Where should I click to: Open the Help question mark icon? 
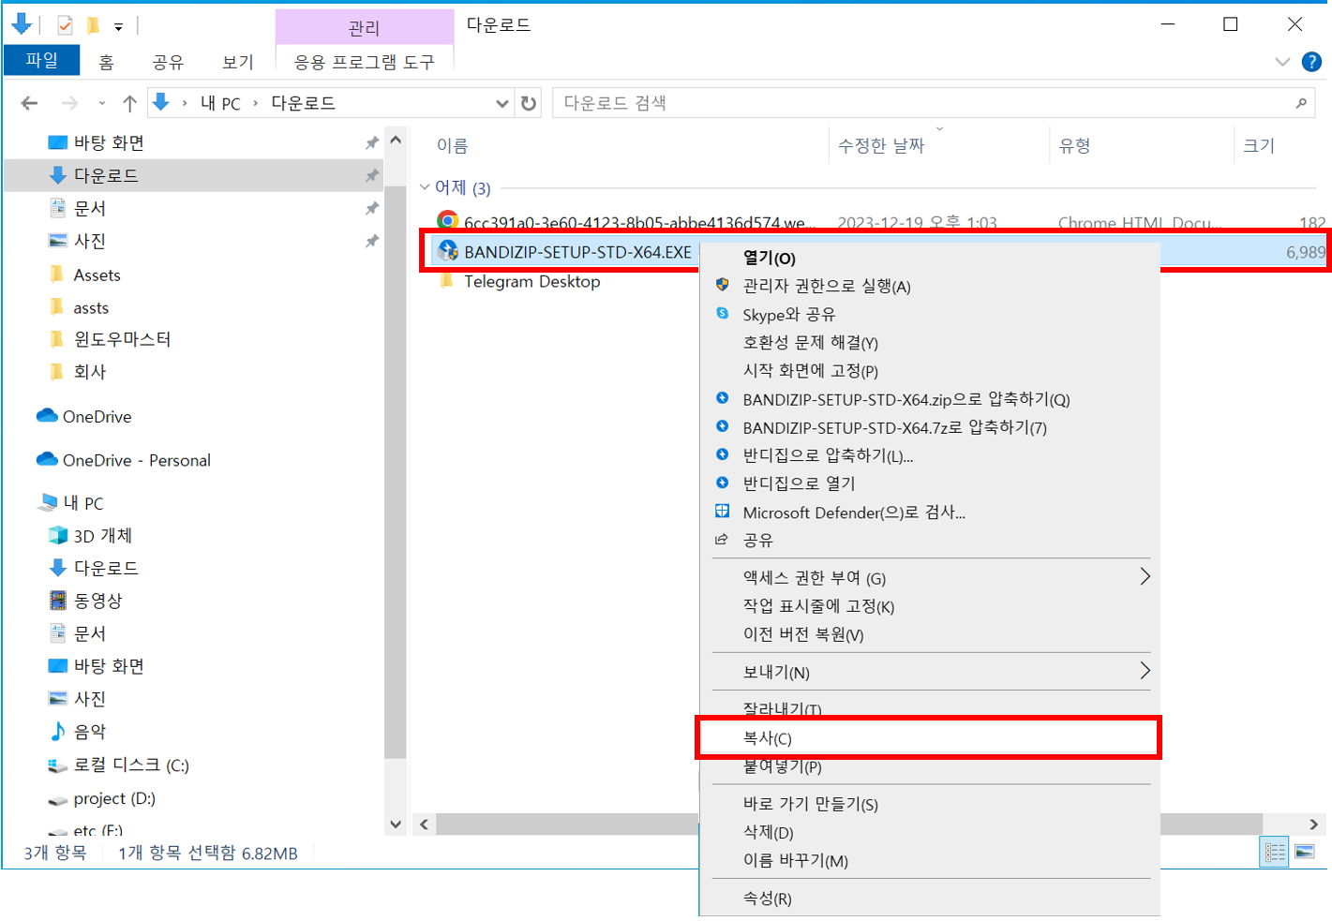pyautogui.click(x=1311, y=62)
